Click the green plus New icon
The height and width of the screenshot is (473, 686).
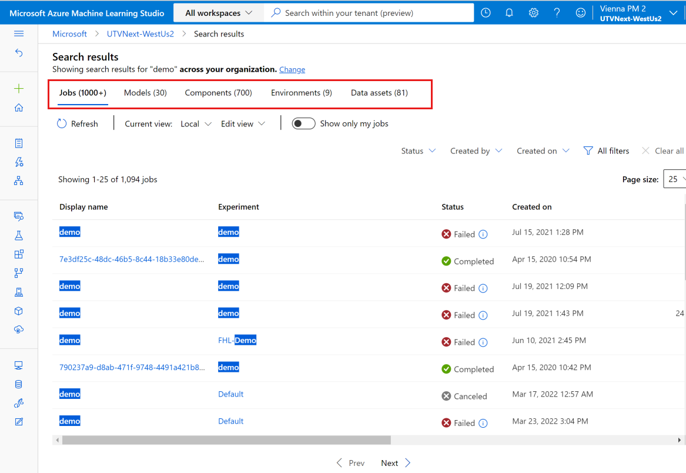click(x=19, y=89)
